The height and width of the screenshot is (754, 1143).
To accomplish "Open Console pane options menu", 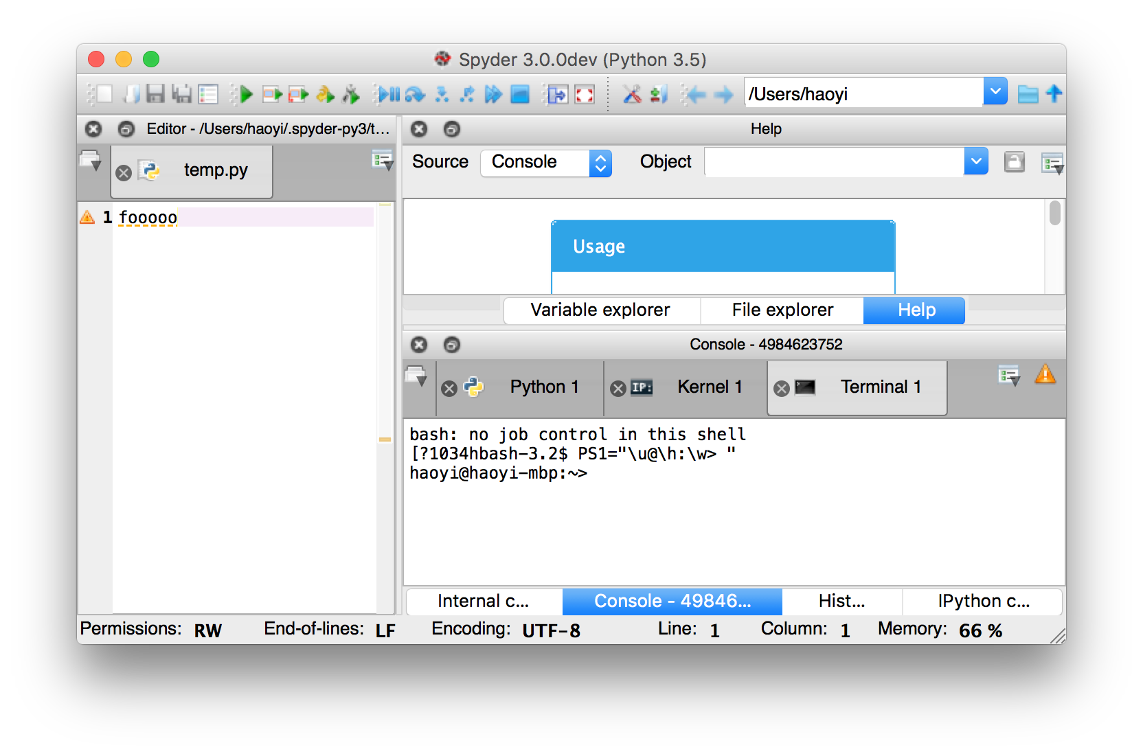I will (1008, 375).
